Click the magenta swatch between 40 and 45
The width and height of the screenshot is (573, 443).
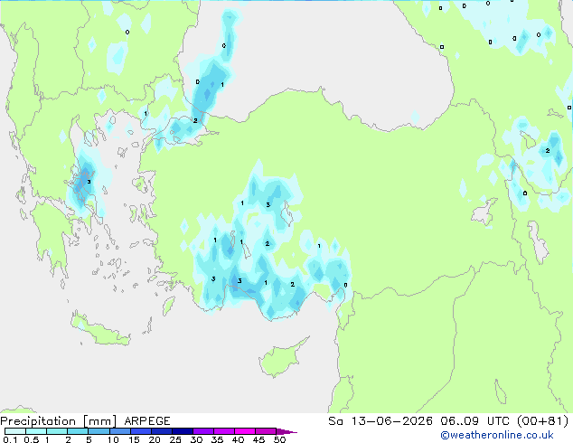point(245,431)
